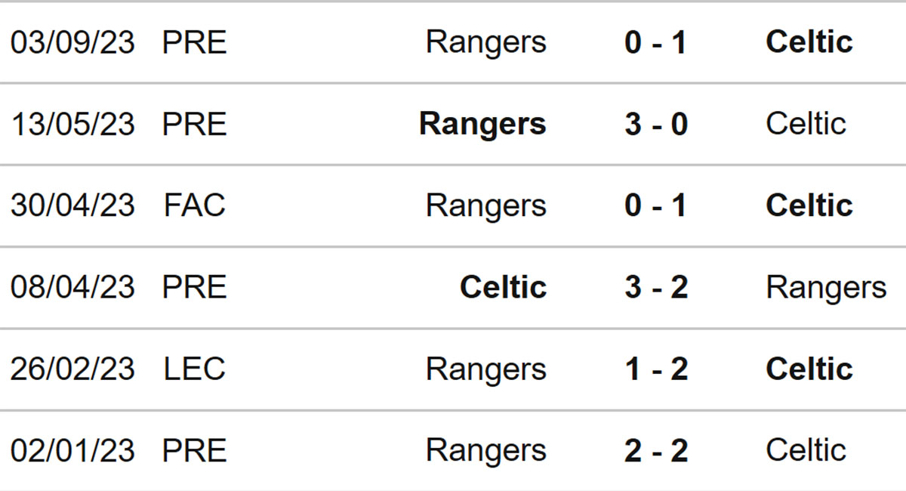Screen dimensions: 906x491
Task: Select the 26/02/23 LEC score 1 - 2
Action: pyautogui.click(x=656, y=369)
